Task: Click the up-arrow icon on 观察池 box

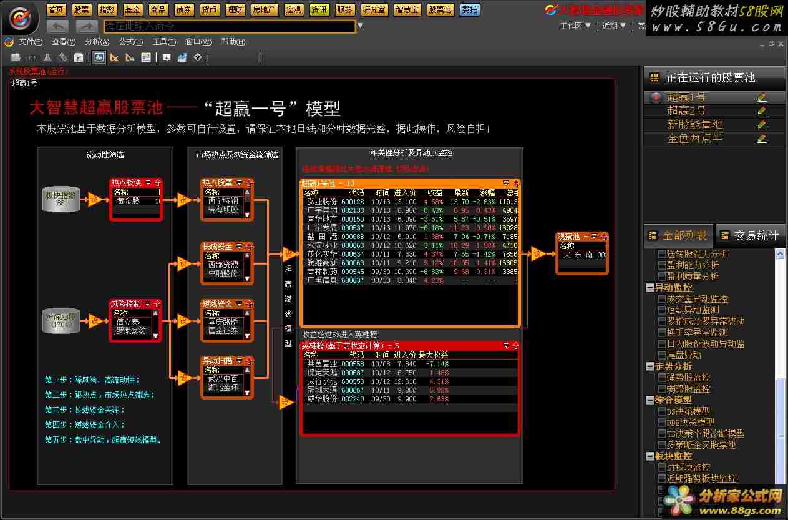Action: [x=603, y=237]
